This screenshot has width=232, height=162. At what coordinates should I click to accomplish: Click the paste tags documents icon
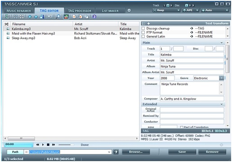coord(86,17)
